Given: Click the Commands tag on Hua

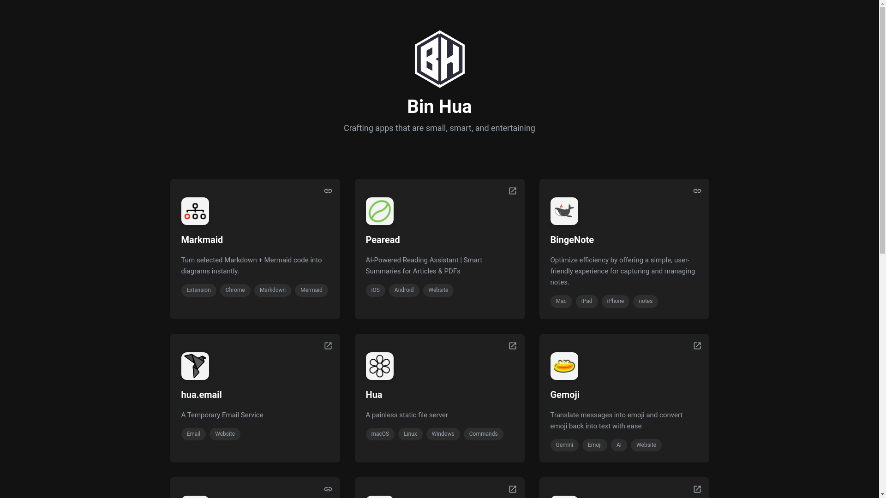Looking at the screenshot, I should (x=483, y=434).
